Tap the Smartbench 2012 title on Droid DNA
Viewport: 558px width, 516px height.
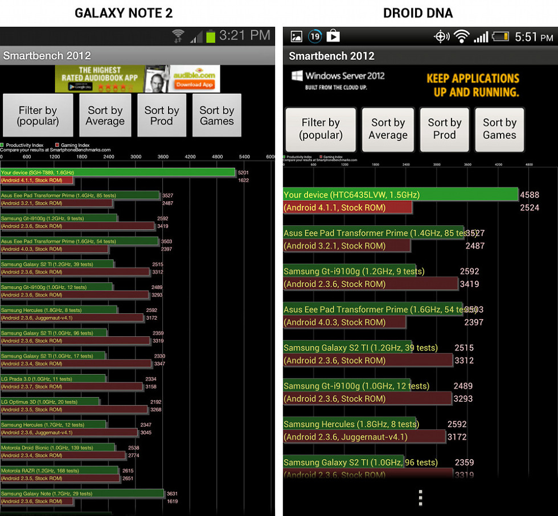tap(331, 56)
